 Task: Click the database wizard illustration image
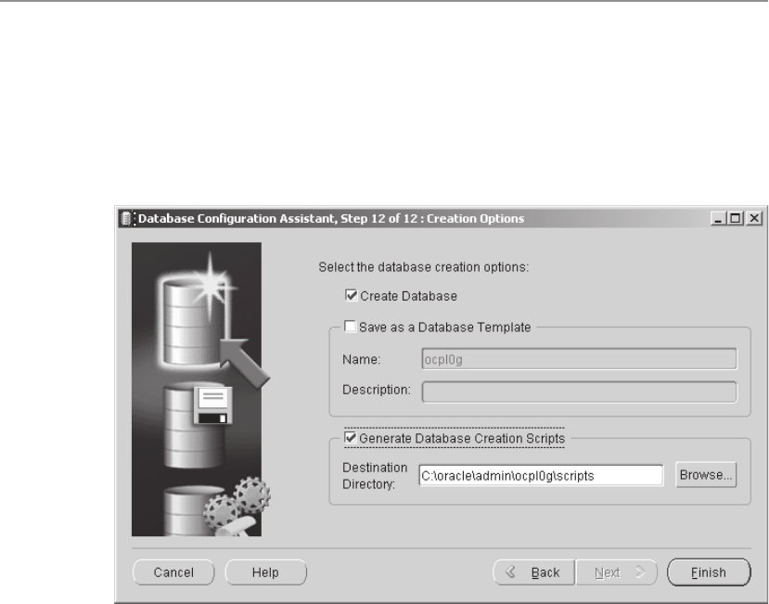coord(197,389)
